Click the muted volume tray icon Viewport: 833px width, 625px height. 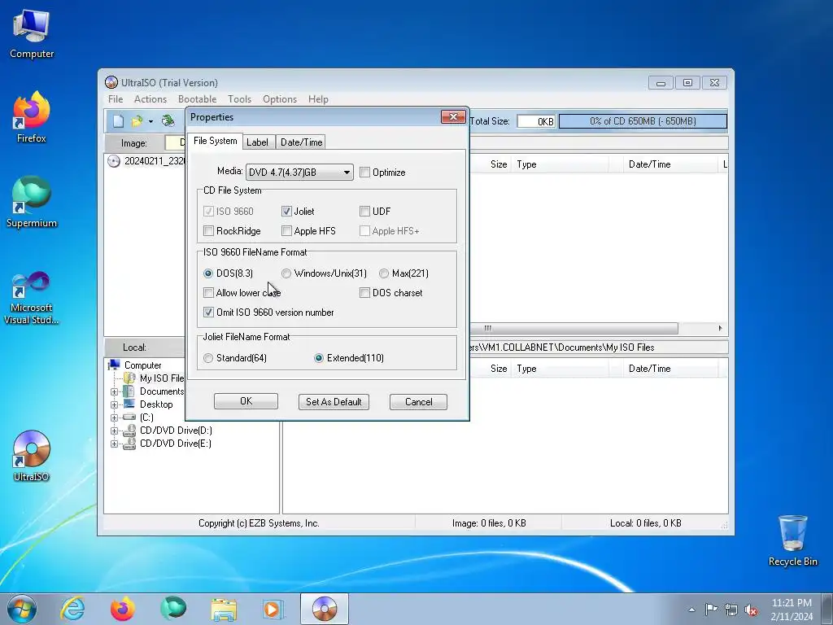click(x=751, y=610)
